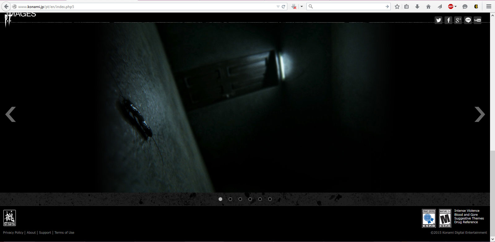The image size is (495, 242).
Task: Expand the download helper dropdown arrow
Action: coord(302,6)
